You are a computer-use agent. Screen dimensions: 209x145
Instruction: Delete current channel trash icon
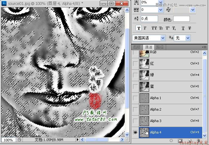[x=198, y=141]
